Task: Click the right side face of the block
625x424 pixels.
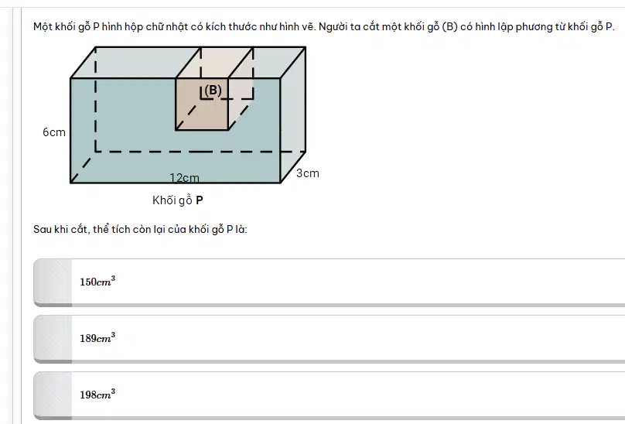Action: (293, 116)
